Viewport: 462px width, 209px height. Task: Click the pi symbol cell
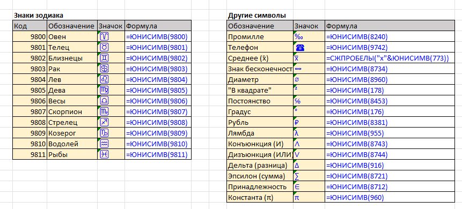(x=309, y=198)
